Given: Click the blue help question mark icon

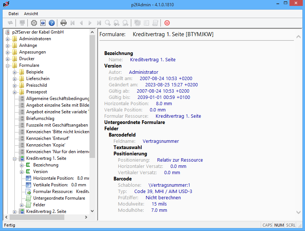Looking at the screenshot, I should 52,23.
